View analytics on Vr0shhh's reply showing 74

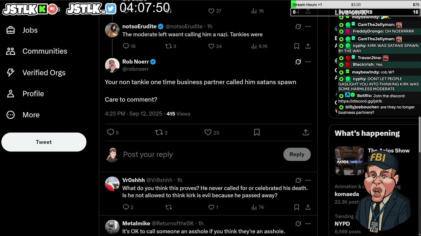pos(258,207)
